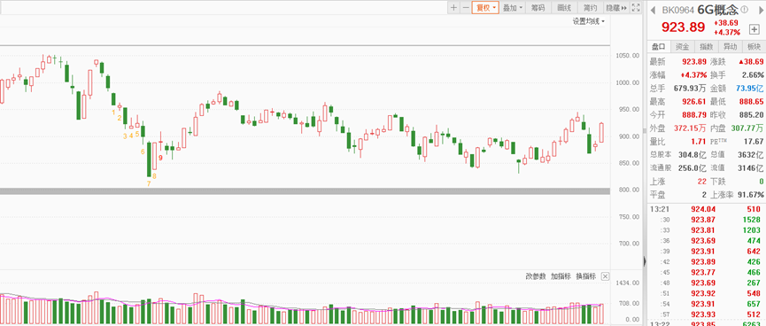The image size is (766, 326).
Task: Click 今开 value 888.79
Action: coord(694,115)
